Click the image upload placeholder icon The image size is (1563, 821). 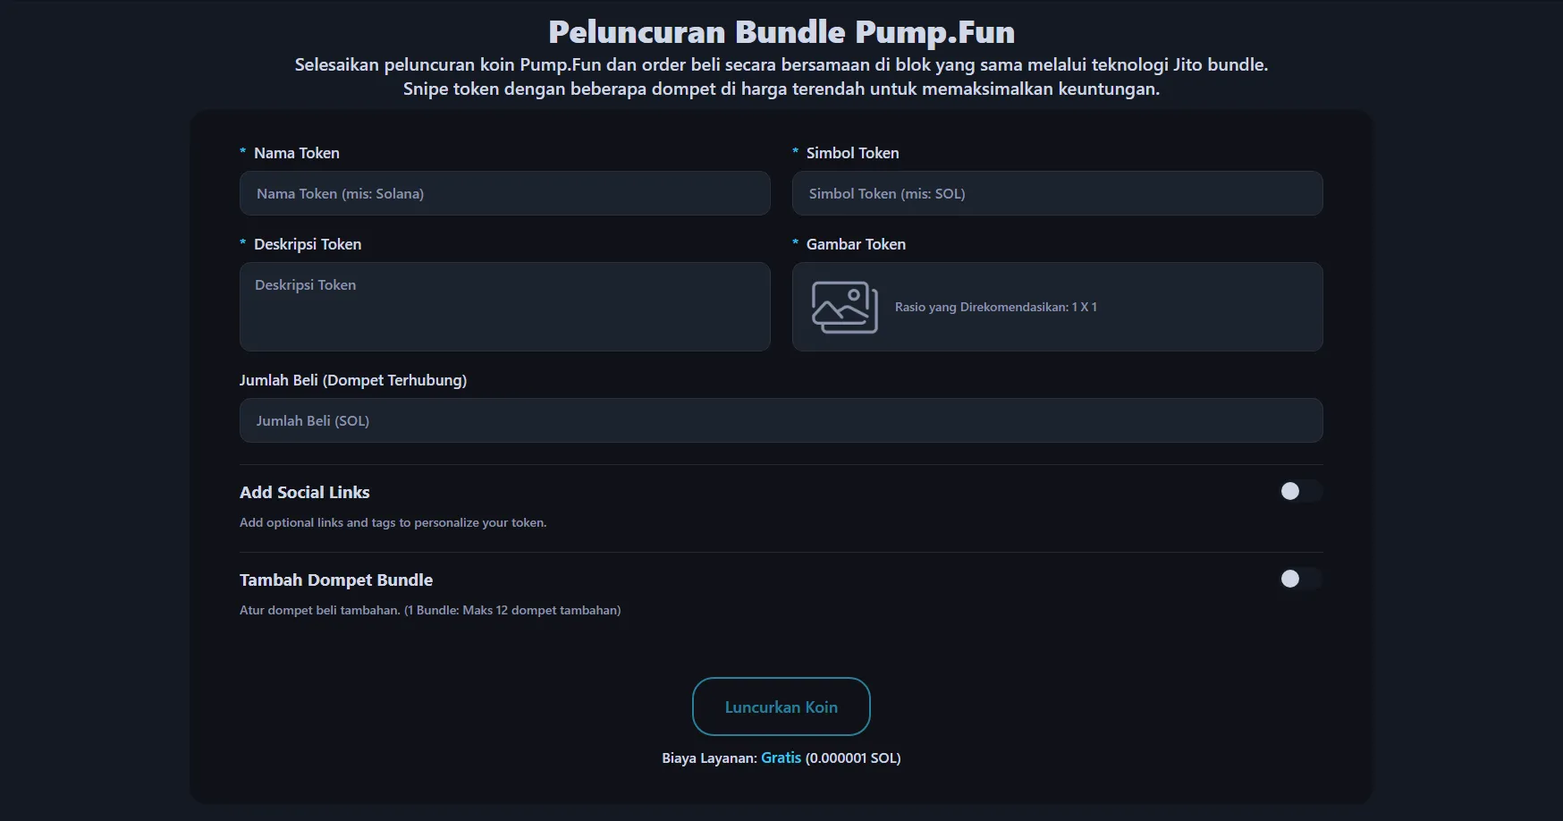click(x=844, y=307)
